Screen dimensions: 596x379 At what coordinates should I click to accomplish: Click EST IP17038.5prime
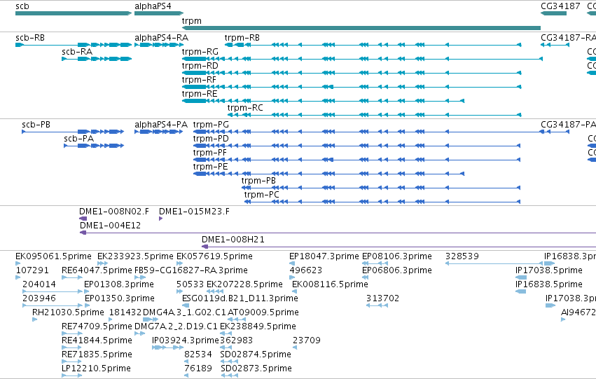point(549,270)
